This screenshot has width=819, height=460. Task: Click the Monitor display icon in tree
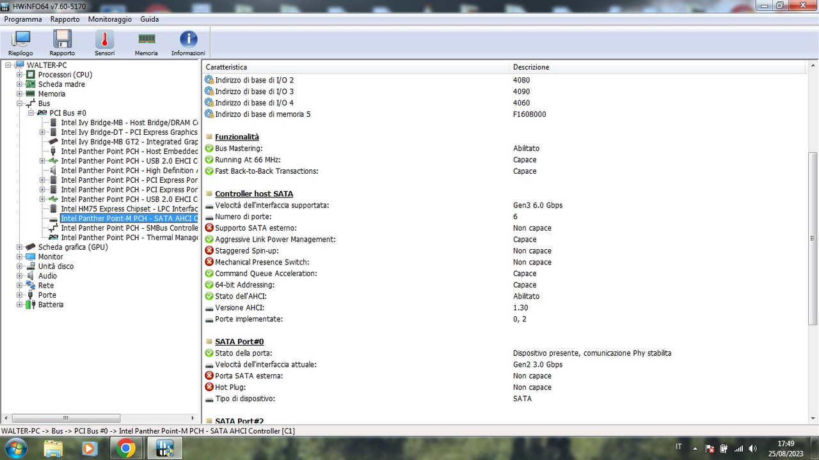coord(31,257)
